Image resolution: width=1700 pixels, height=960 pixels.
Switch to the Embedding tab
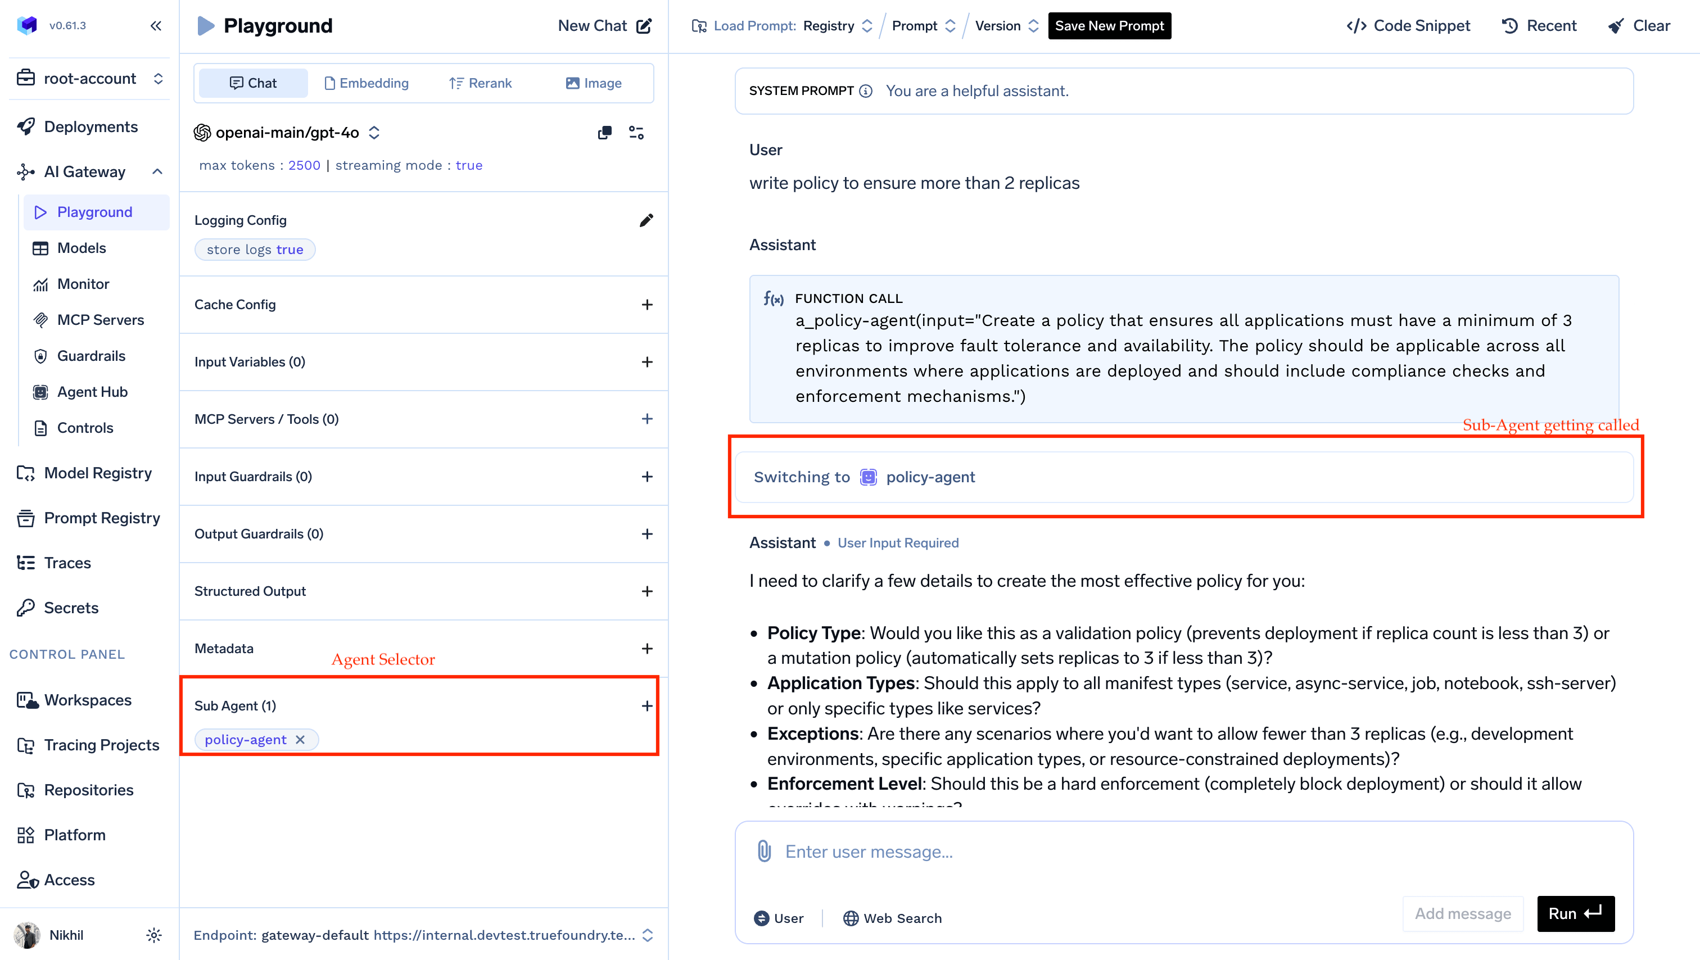367,83
